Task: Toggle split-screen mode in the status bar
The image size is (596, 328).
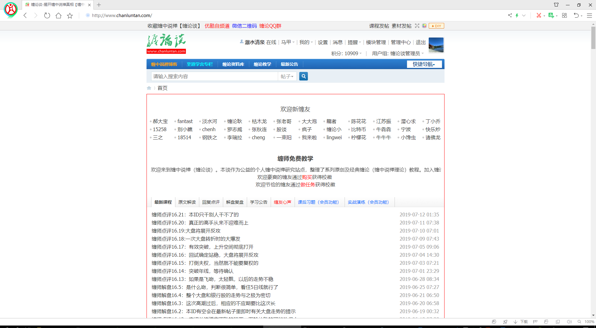Action: point(558,322)
